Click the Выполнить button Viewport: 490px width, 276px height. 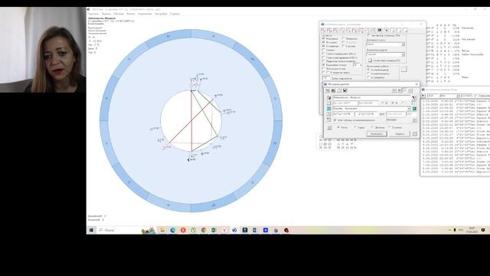377,133
